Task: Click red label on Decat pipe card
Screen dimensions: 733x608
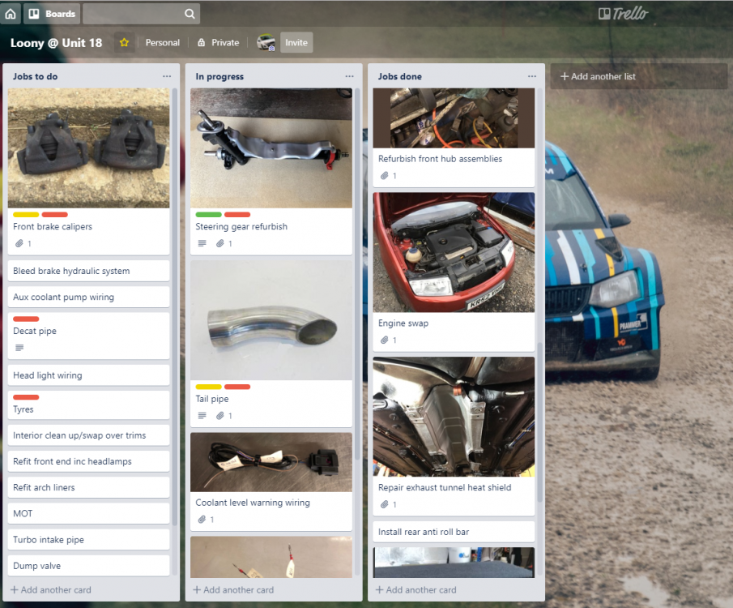Action: [26, 319]
